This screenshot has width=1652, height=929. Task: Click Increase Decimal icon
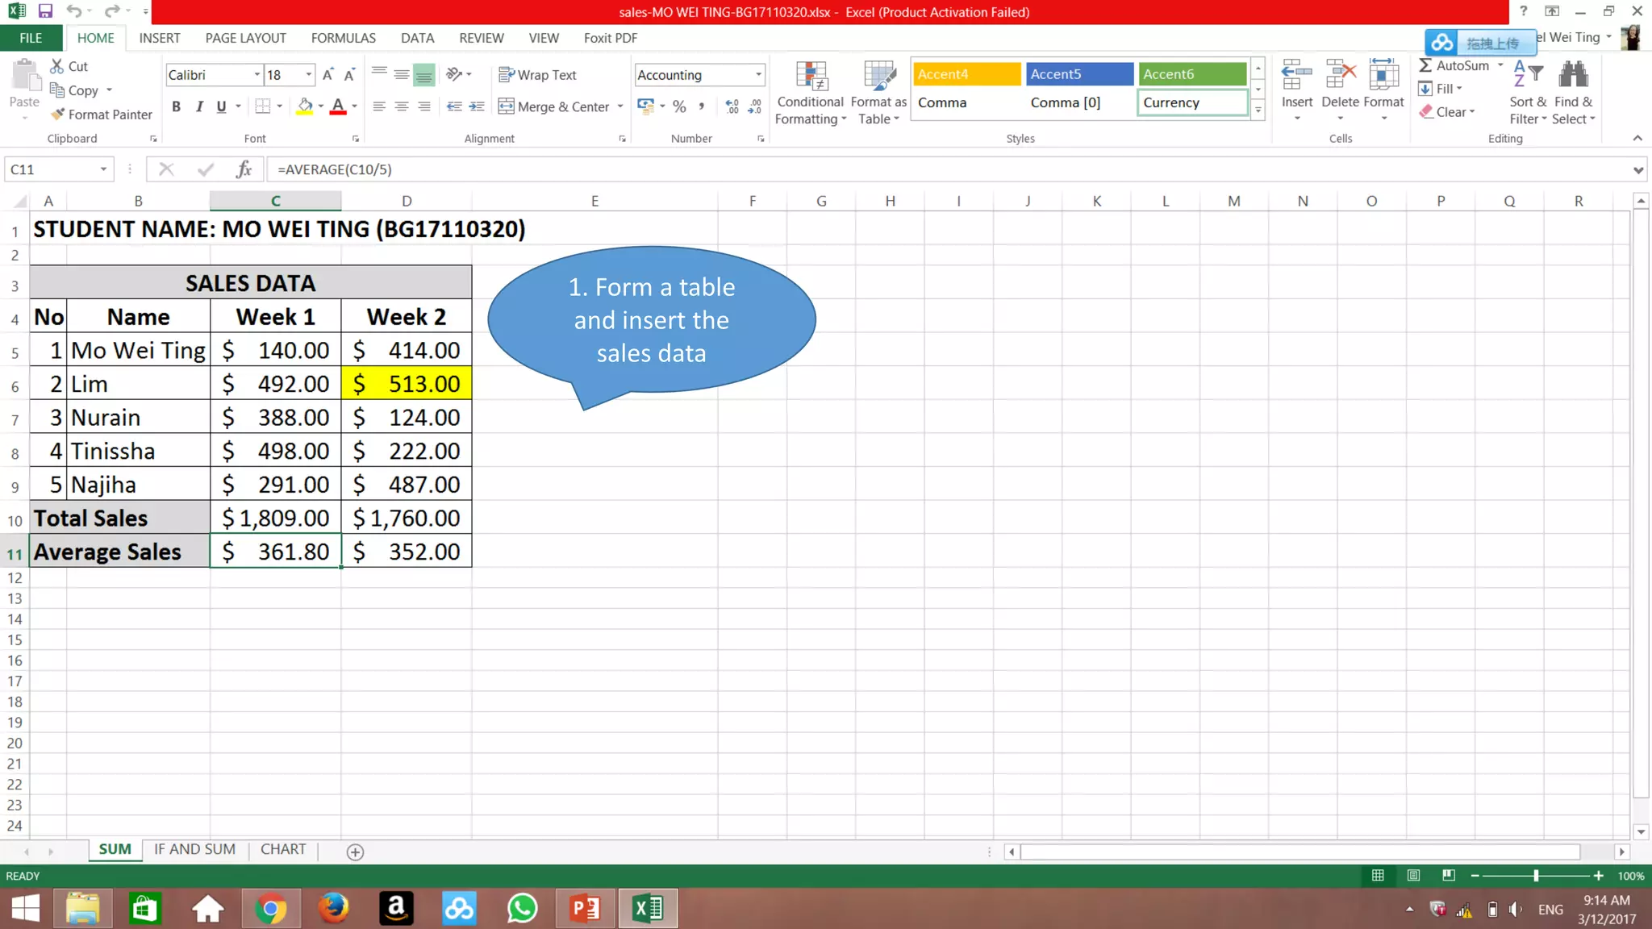(732, 106)
